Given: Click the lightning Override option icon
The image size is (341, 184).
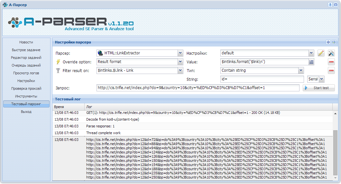Looking at the screenshot, I should (x=58, y=62).
